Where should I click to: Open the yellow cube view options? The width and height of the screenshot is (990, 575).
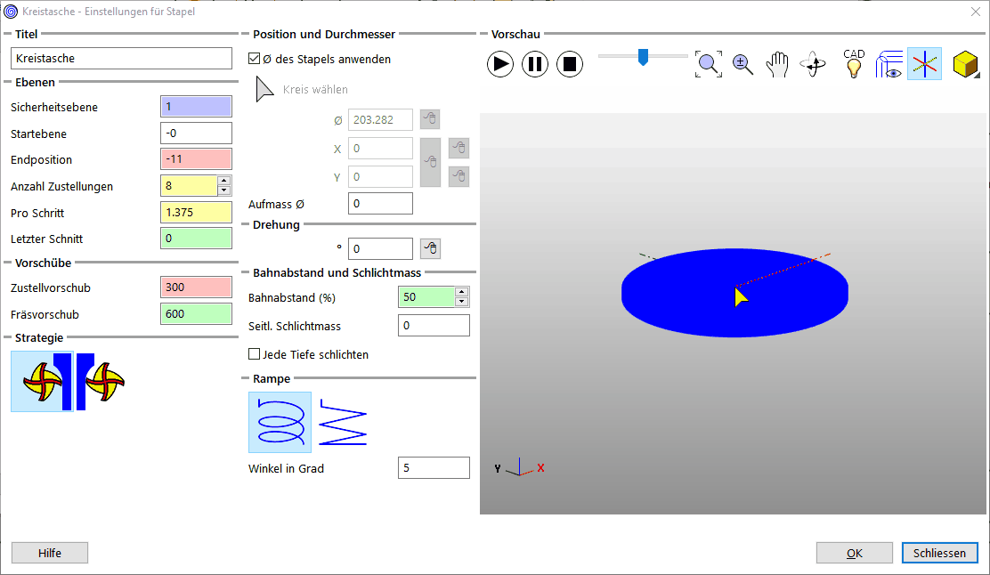pyautogui.click(x=965, y=64)
